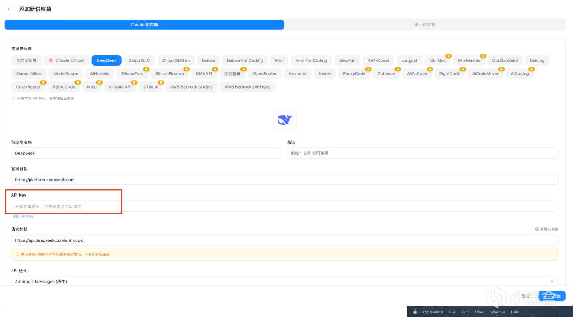Click the 供应商名称 field containing DeepSeek

(x=147, y=153)
